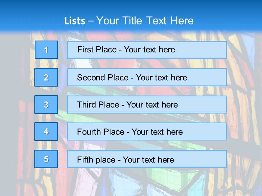Select the number 2 square
The height and width of the screenshot is (196, 262).
tap(46, 77)
